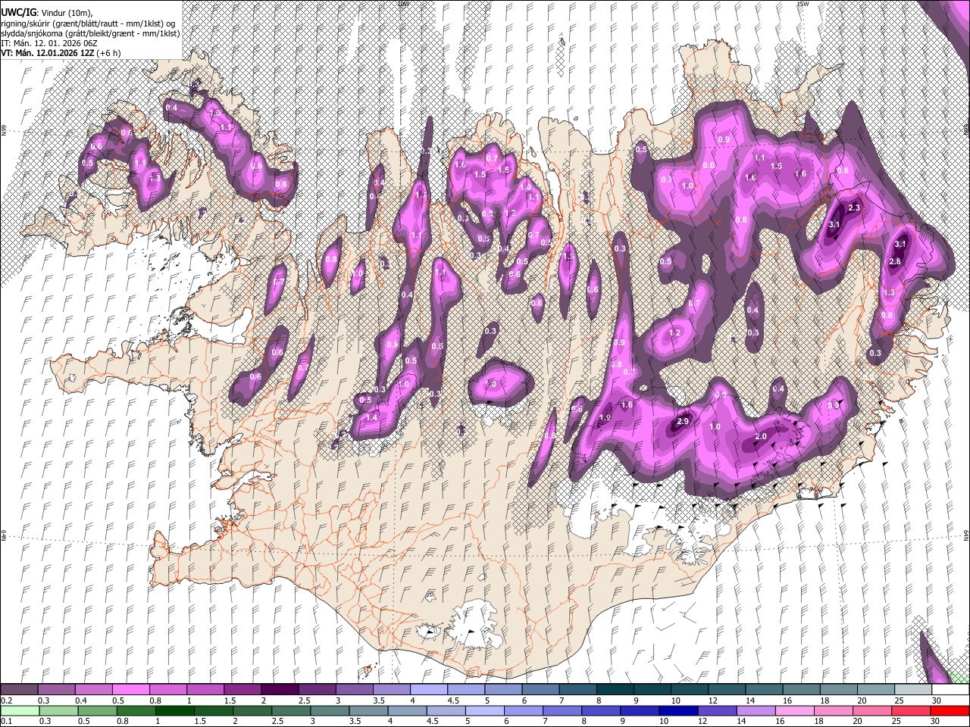Click the '0.2' label on the snow legend

pos(7,700)
